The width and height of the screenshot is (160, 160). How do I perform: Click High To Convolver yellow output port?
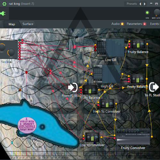pos(116,103)
